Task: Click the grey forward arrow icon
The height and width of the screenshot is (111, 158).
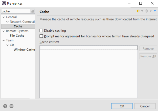Action: coord(146,11)
